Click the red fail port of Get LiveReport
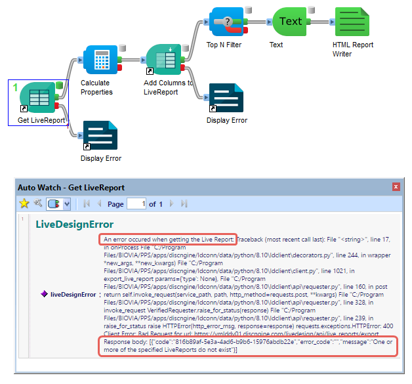The height and width of the screenshot is (384, 412). (57, 106)
